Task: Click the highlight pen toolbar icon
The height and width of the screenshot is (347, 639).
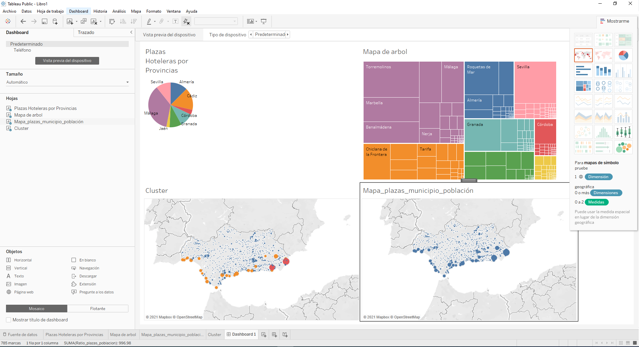Action: pos(149,21)
